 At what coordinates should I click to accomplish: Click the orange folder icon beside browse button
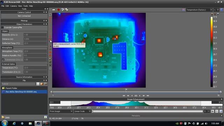click(42, 84)
